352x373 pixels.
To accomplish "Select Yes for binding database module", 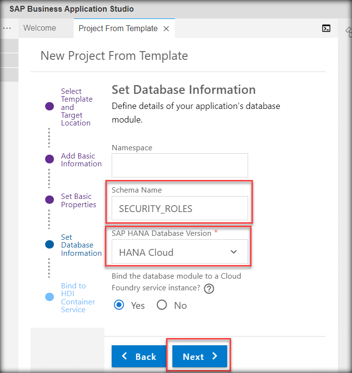I will (x=119, y=305).
